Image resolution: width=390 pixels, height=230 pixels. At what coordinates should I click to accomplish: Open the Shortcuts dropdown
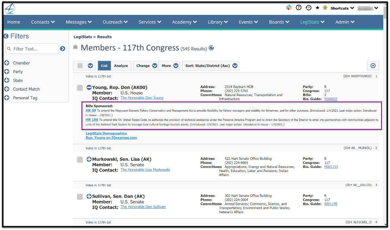click(342, 8)
